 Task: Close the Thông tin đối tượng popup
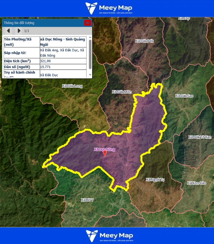tap(87, 23)
